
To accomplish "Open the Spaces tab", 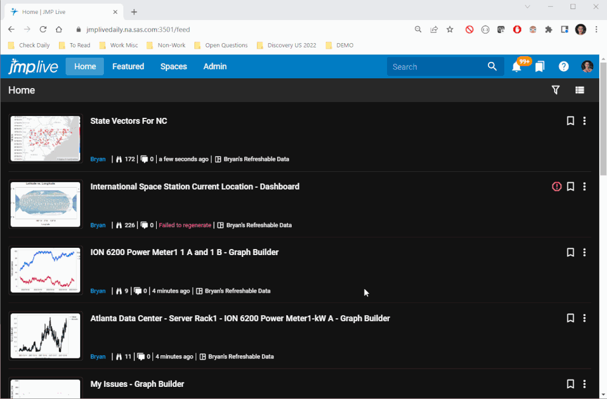I will (x=174, y=67).
